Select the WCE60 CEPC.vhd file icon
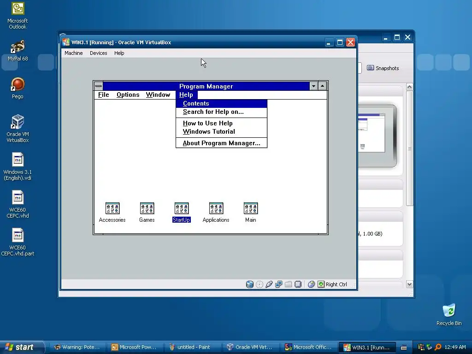The width and height of the screenshot is (472, 354). coord(18,198)
